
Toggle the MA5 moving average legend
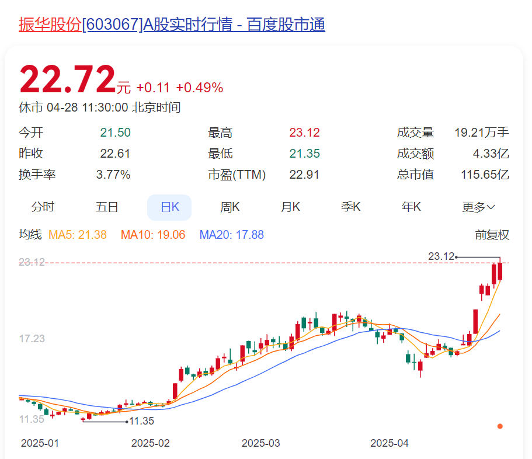[x=77, y=235]
